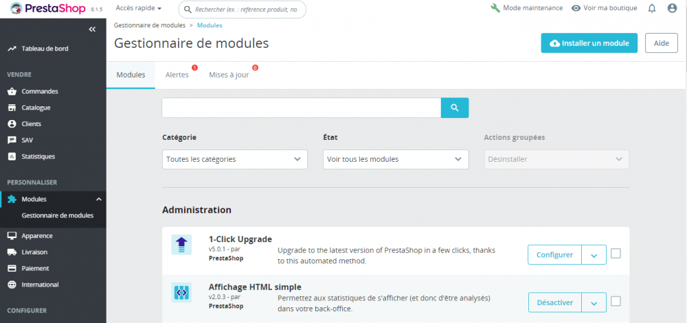
Task: Click the 1-Click Upgrade module title
Action: [x=240, y=239]
